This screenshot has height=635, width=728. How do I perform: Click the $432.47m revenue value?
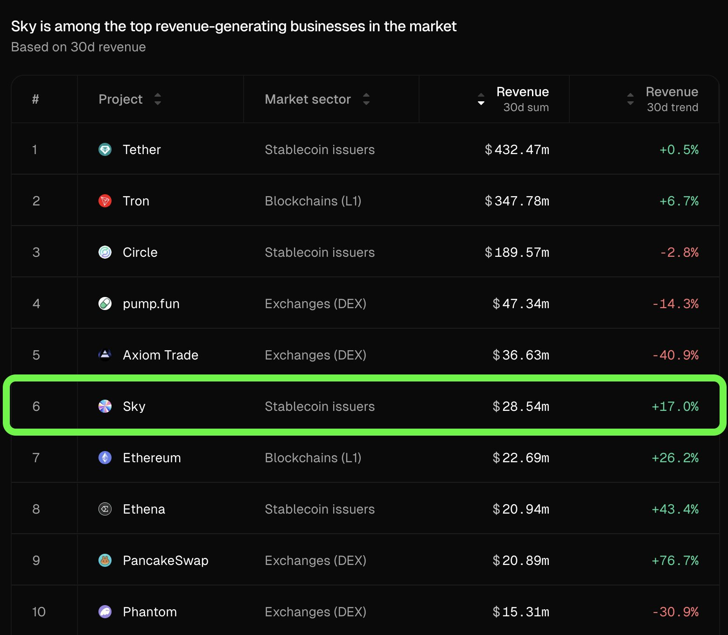click(517, 149)
